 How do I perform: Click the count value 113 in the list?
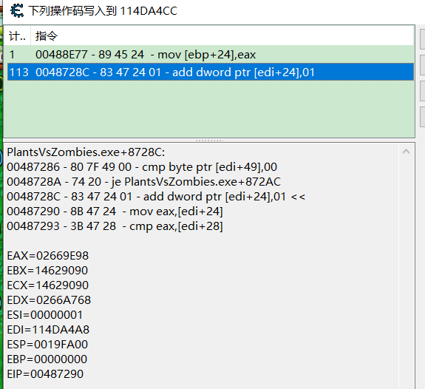[x=19, y=72]
